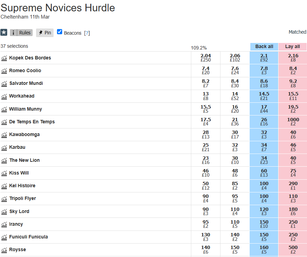The image size is (307, 257).
Task: Click chart icon next to Roysse
Action: point(4,250)
